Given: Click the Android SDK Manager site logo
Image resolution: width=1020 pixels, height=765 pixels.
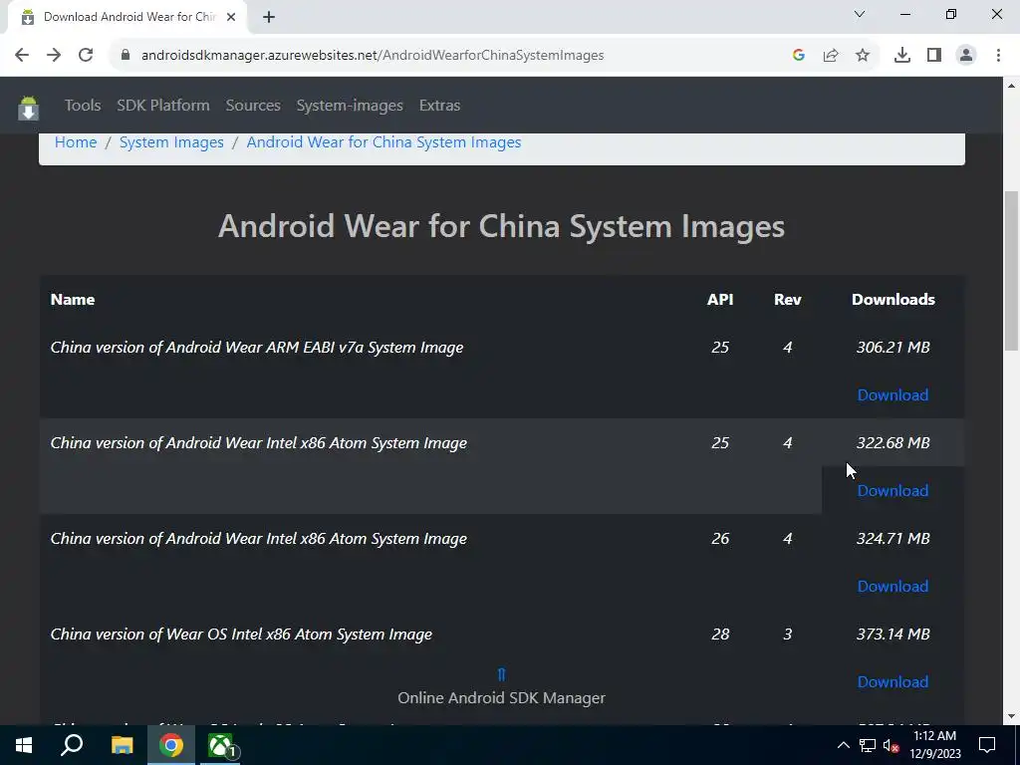Looking at the screenshot, I should tap(28, 107).
